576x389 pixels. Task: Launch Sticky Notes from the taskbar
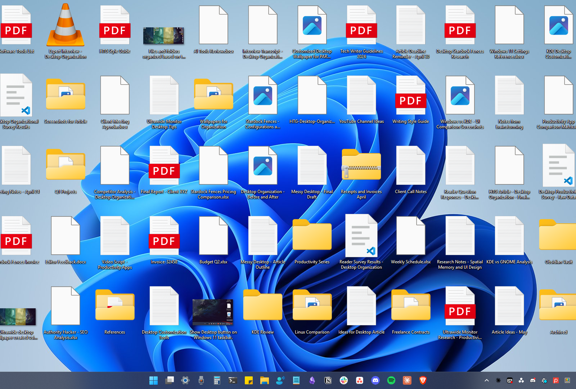pos(249,380)
